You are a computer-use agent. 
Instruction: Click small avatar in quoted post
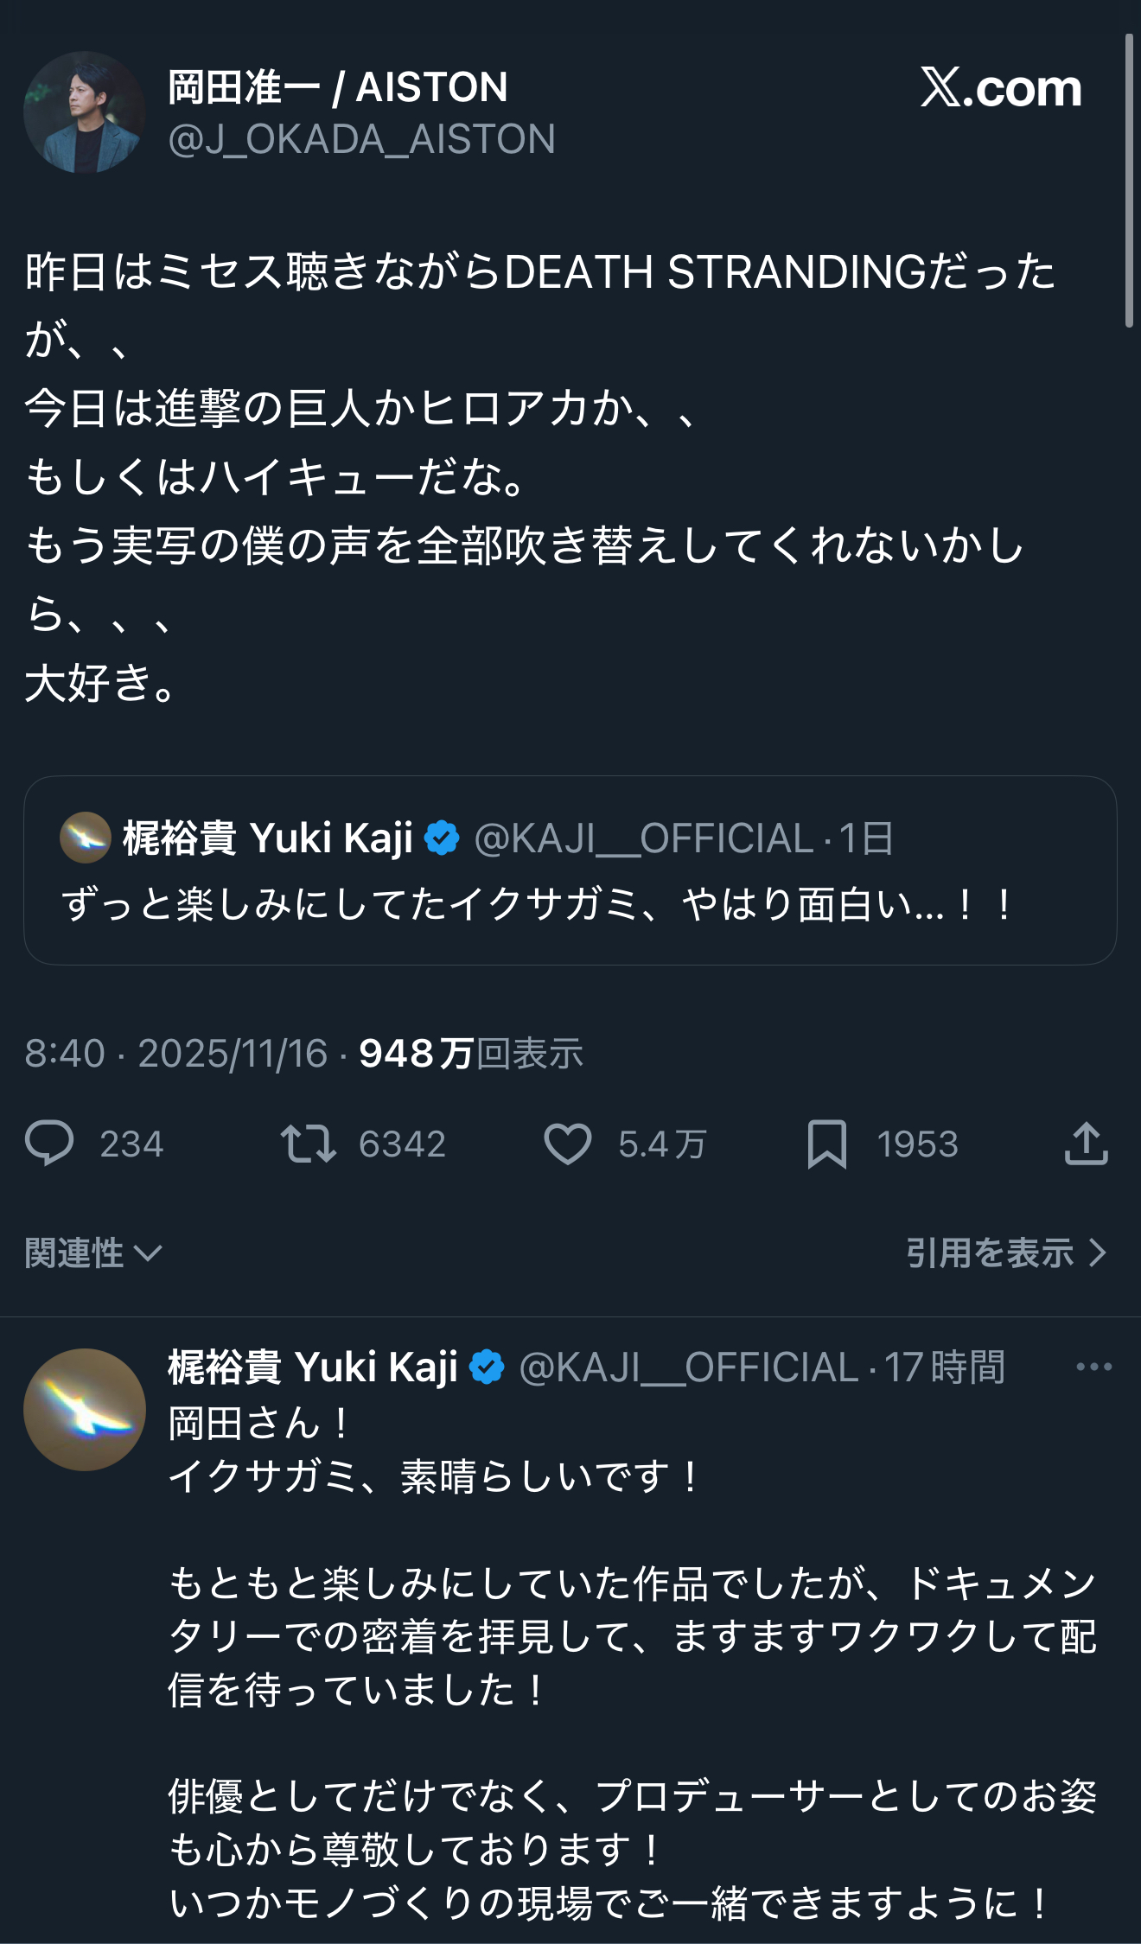[x=85, y=837]
